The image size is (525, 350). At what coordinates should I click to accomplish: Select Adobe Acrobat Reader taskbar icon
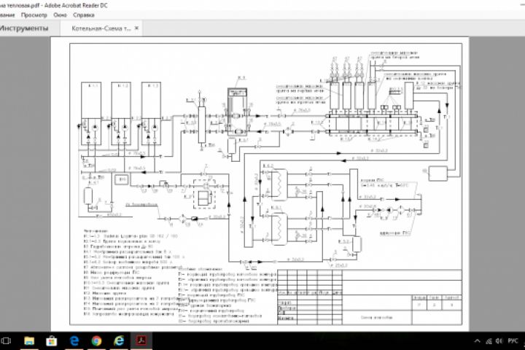click(x=141, y=341)
